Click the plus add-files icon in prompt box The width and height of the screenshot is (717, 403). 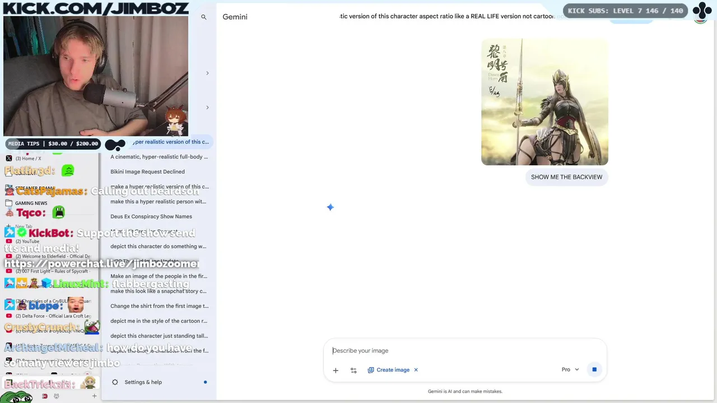(x=336, y=370)
